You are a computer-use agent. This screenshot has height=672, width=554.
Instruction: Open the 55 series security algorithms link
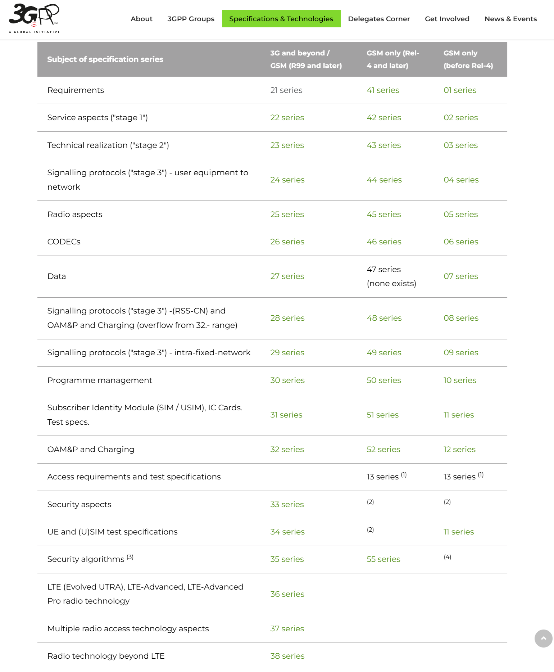(383, 559)
